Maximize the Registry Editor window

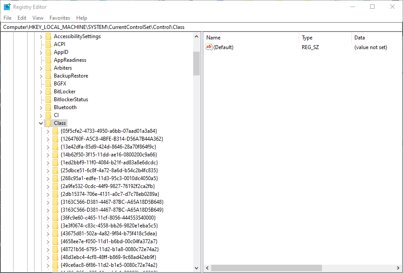372,7
